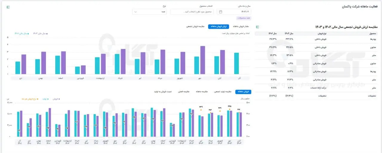
Task: Select the فروش ماهانه tab in lower chart
Action: (244, 92)
